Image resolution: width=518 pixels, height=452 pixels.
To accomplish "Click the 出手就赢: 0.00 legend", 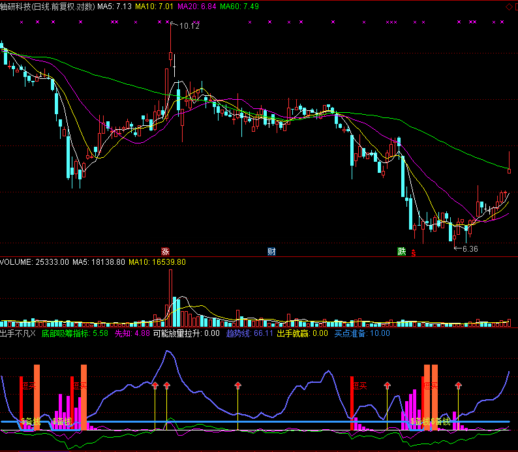I will click(302, 333).
